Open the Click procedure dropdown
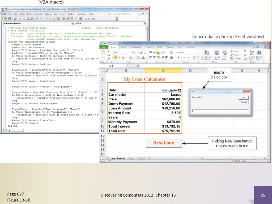 [144, 23]
